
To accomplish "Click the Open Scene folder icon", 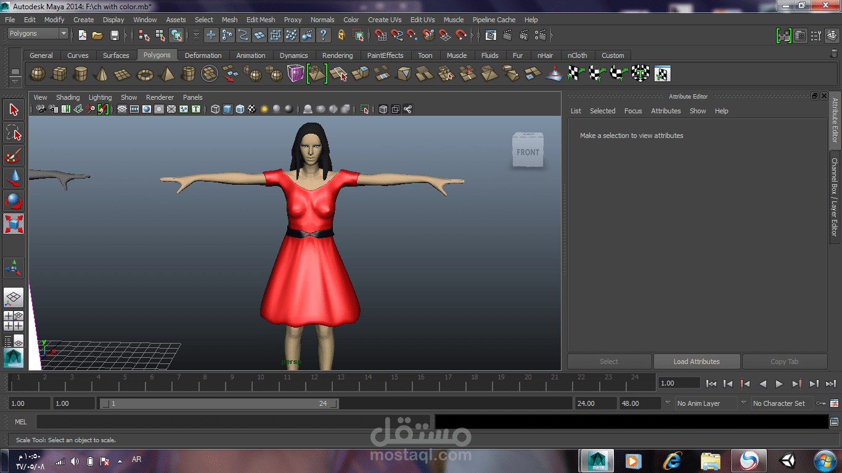I will tap(97, 35).
